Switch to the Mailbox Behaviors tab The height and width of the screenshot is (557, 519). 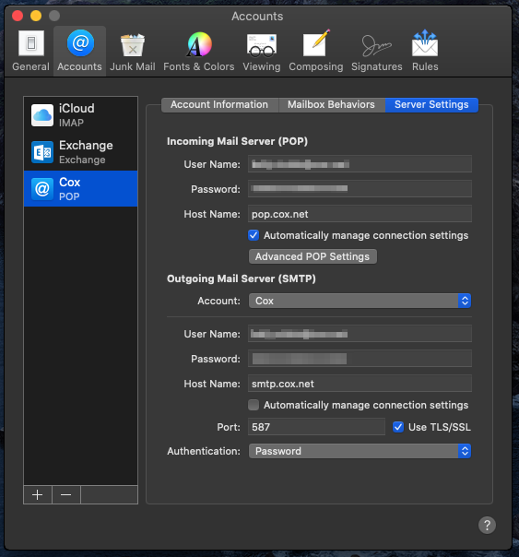[x=332, y=105]
